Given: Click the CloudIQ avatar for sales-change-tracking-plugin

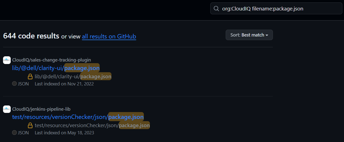Looking at the screenshot, I should pos(7,60).
